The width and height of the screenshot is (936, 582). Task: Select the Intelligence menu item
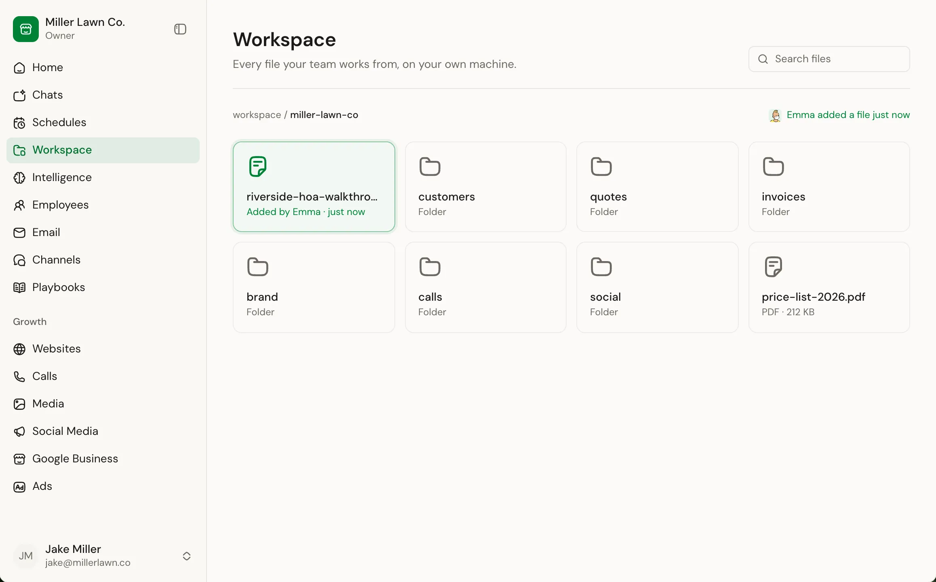103,177
